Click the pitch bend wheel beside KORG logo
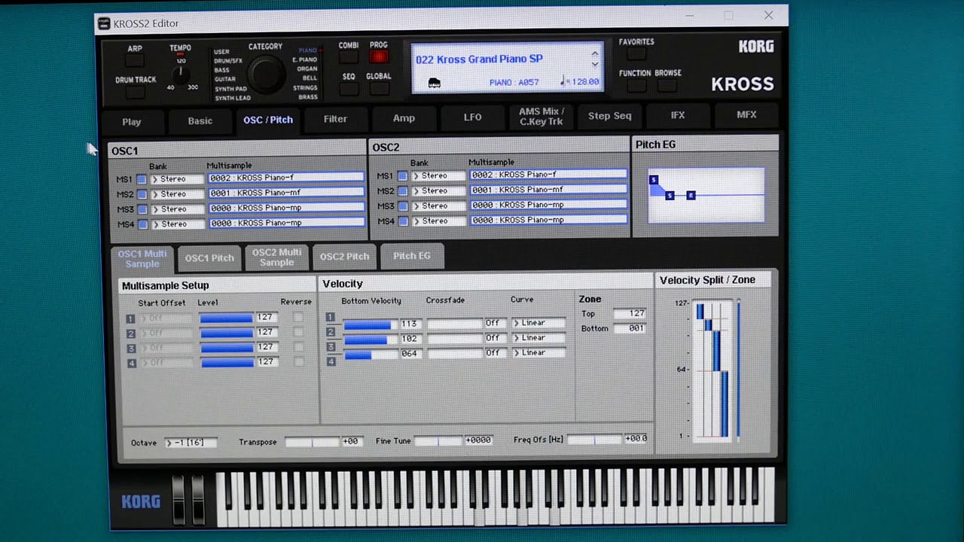Viewport: 964px width, 542px height. [178, 499]
